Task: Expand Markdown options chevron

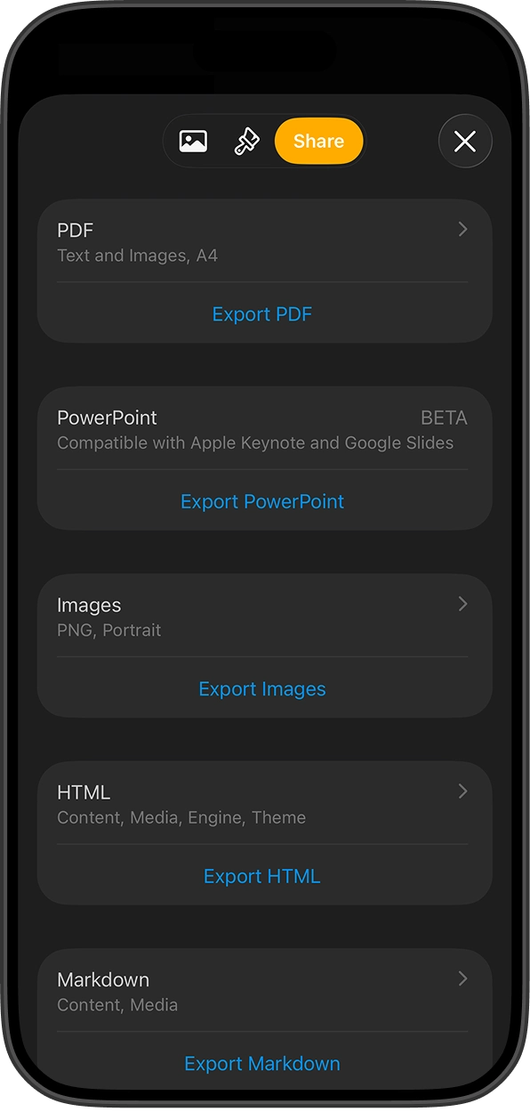Action: (462, 978)
